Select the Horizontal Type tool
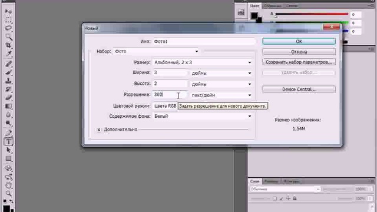This screenshot has height=212, width=377. pyautogui.click(x=8, y=141)
